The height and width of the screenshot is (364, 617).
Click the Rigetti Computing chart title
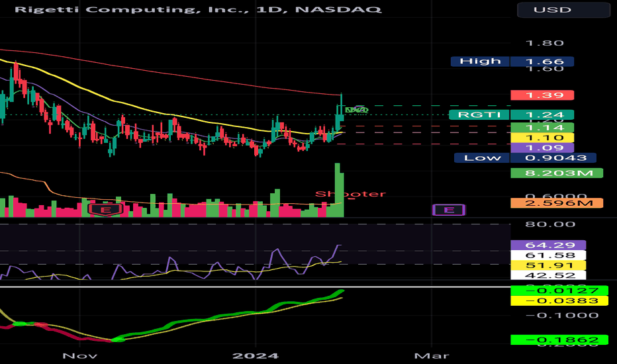(198, 9)
